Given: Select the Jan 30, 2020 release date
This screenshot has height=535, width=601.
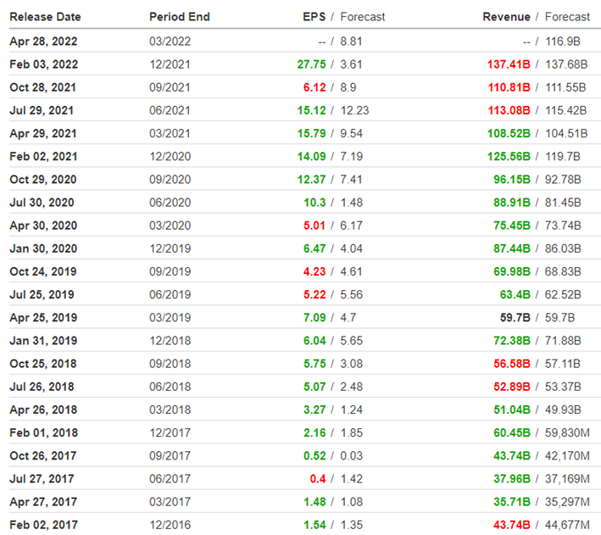Looking at the screenshot, I should coord(43,248).
